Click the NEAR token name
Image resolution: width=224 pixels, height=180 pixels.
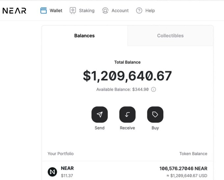[x=67, y=168]
